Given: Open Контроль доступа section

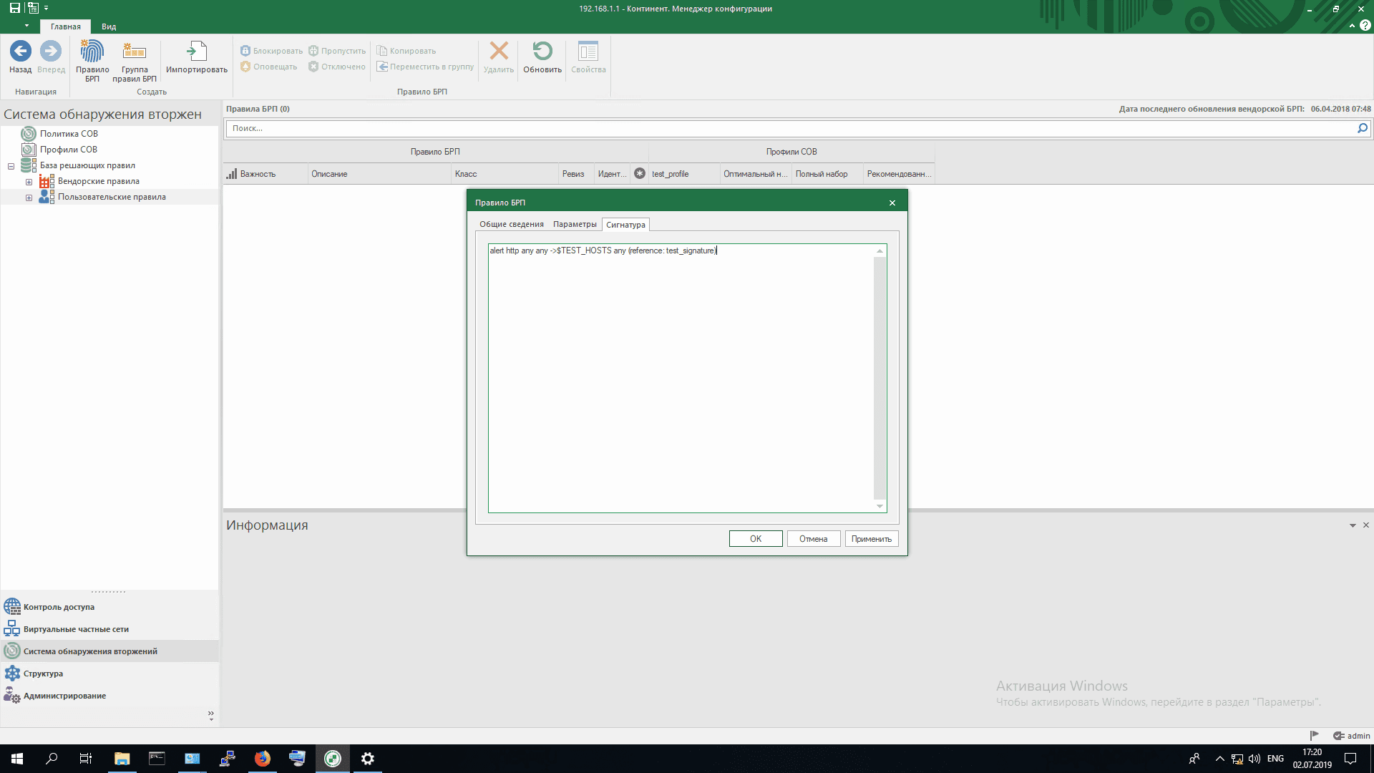Looking at the screenshot, I should pos(59,607).
